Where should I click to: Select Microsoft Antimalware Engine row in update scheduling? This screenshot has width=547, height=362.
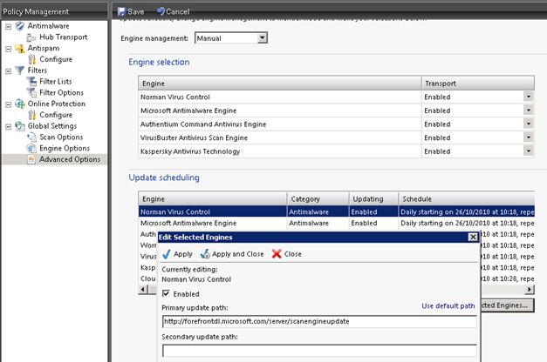coord(213,224)
